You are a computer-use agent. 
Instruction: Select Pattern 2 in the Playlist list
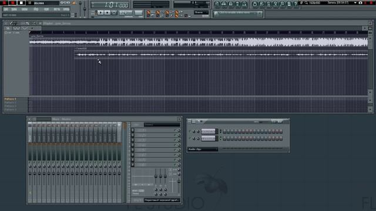[x=11, y=103]
